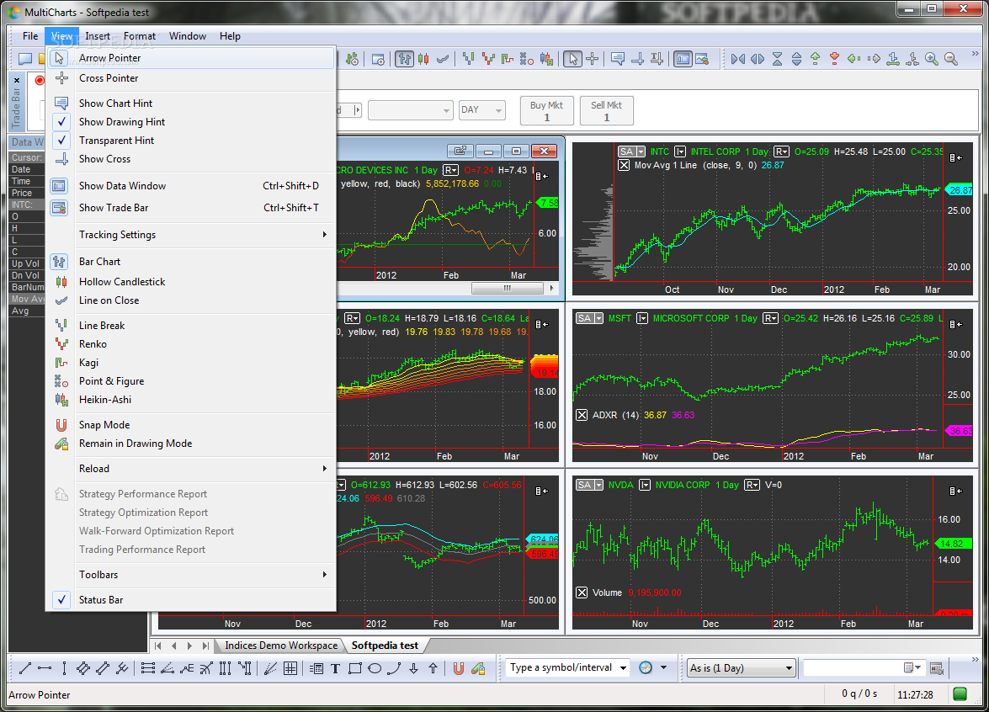Image resolution: width=989 pixels, height=712 pixels.
Task: Select vertical line drawing tool
Action: (x=64, y=668)
